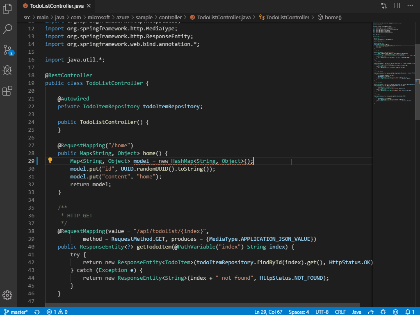This screenshot has width=420, height=315.
Task: Split the editor to the right
Action: [x=396, y=6]
